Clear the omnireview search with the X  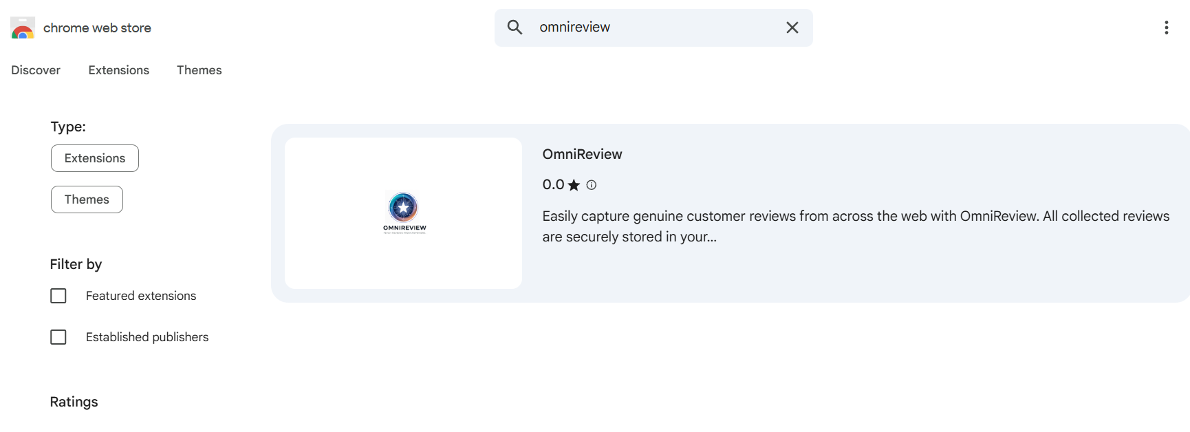pos(792,28)
